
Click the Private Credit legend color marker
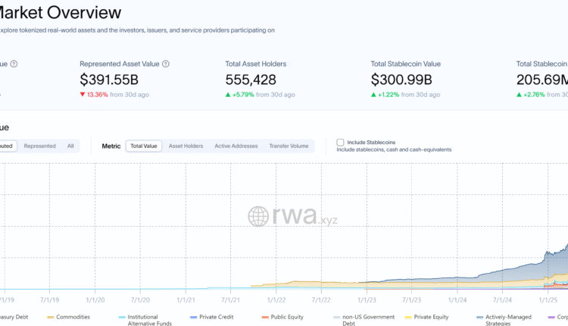coord(194,316)
